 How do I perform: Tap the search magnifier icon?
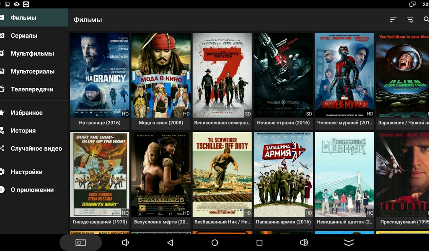pyautogui.click(x=426, y=20)
